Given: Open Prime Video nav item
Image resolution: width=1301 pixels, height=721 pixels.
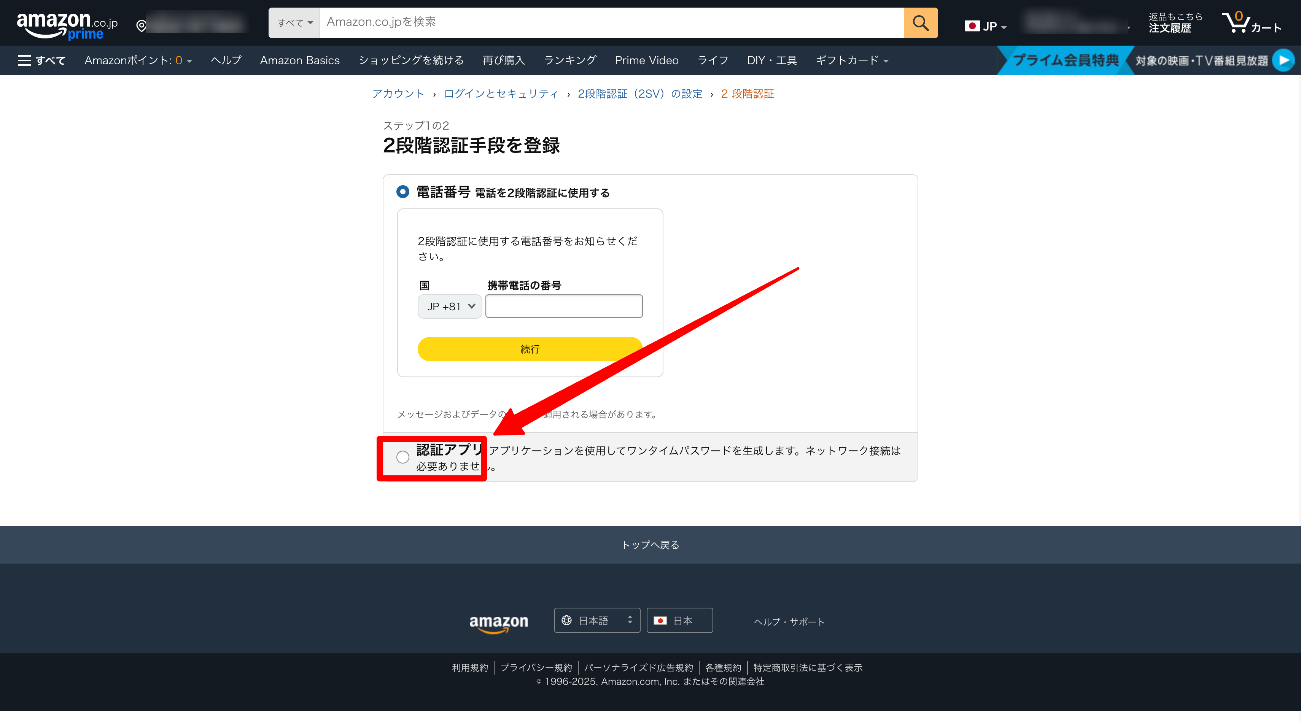Looking at the screenshot, I should 646,60.
